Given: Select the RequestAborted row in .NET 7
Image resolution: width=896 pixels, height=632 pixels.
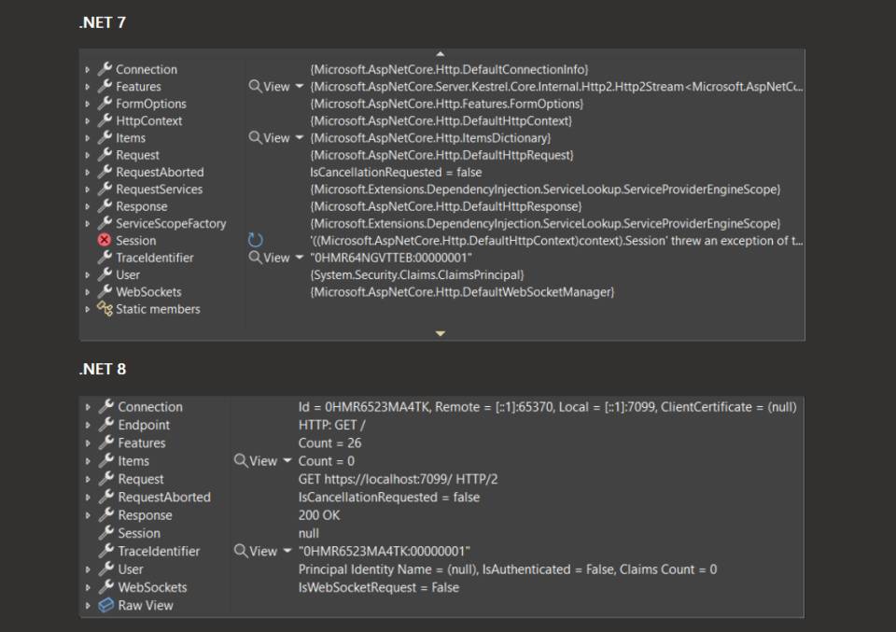Looking at the screenshot, I should (x=441, y=173).
